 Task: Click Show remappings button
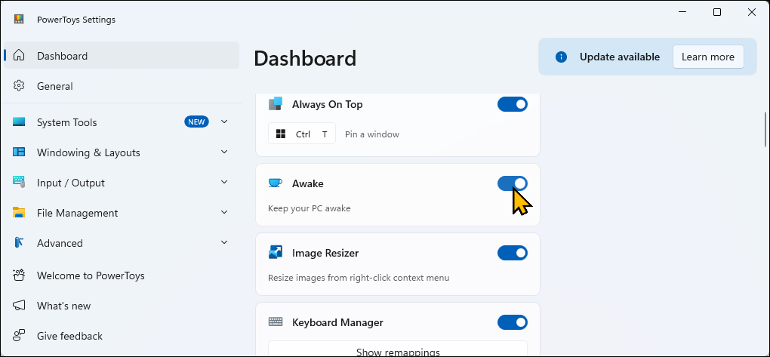click(x=398, y=349)
